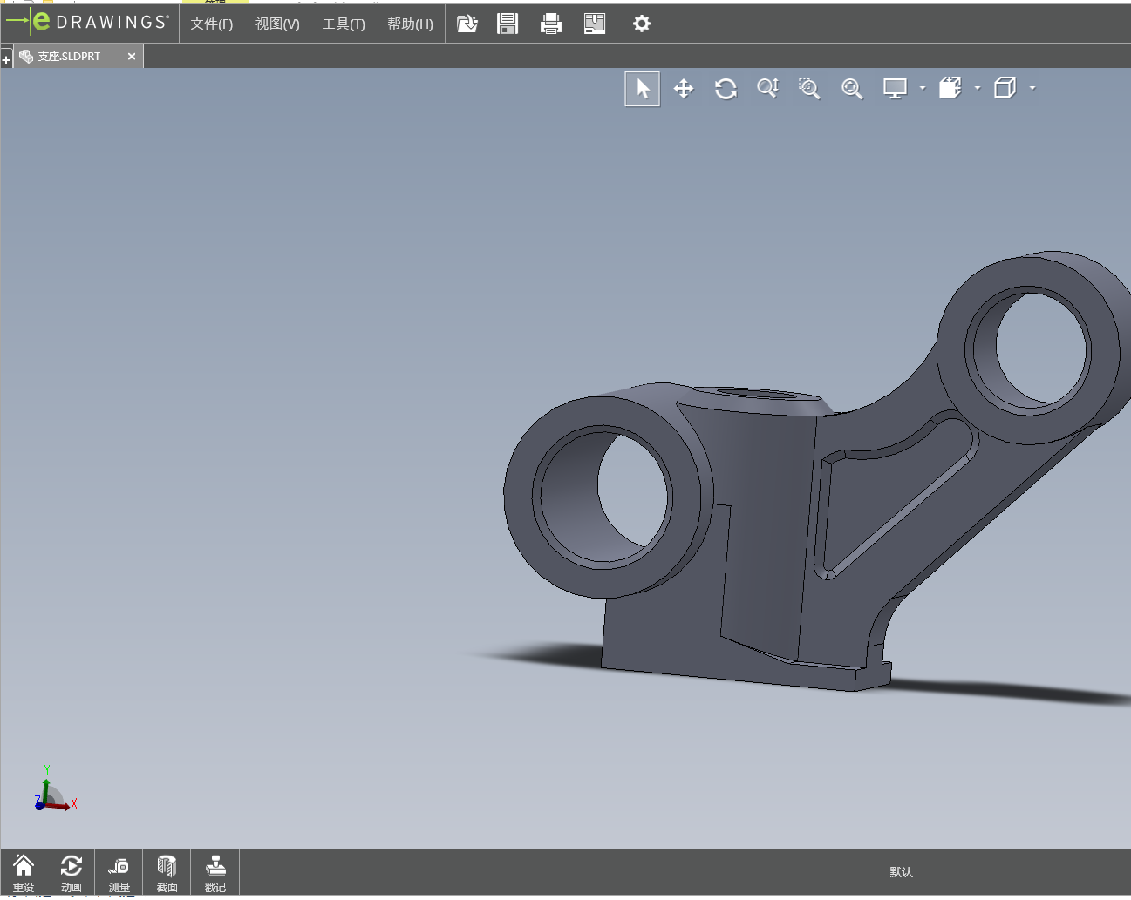Pick the Zoom to Area tool
This screenshot has width=1131, height=900.
coord(809,89)
